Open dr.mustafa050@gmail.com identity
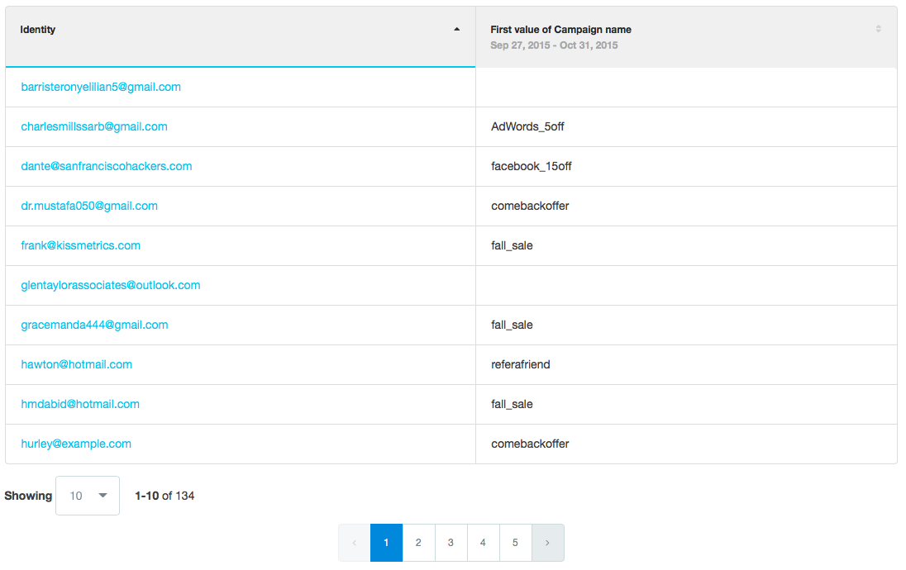The width and height of the screenshot is (906, 570). 89,206
